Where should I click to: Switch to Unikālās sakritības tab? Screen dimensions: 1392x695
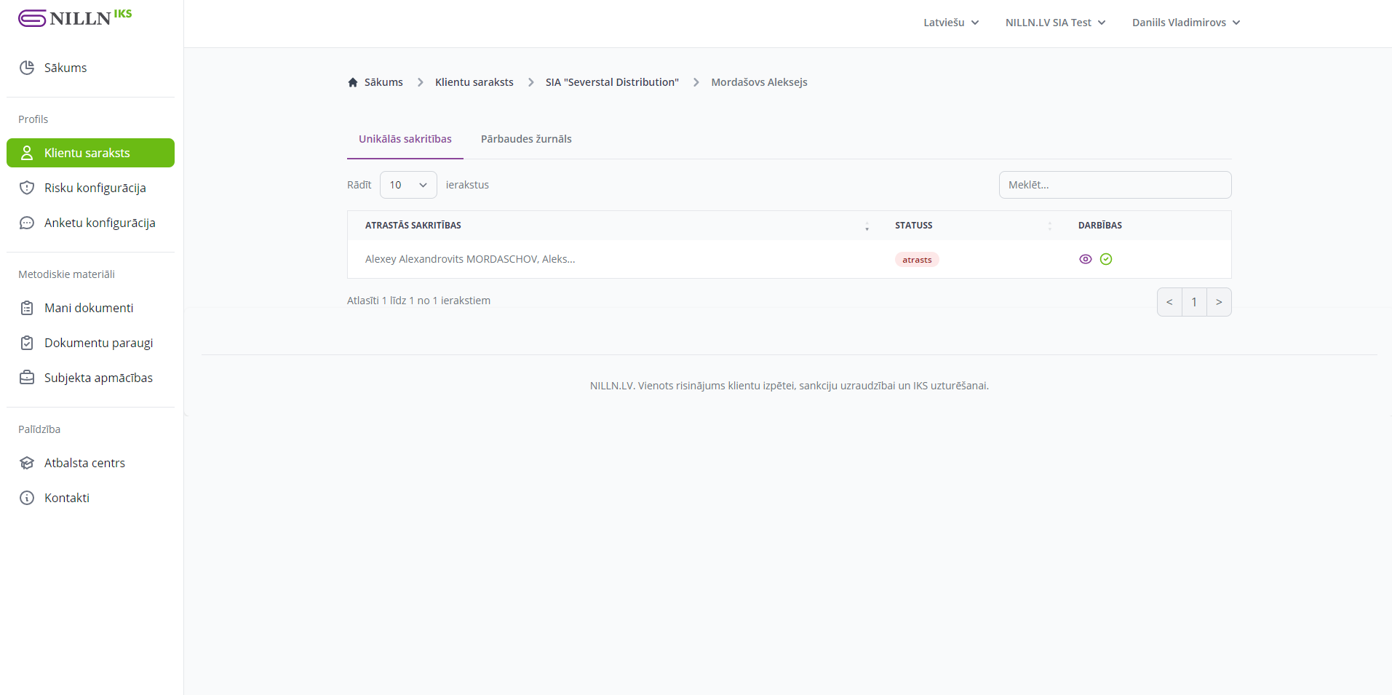(x=405, y=139)
